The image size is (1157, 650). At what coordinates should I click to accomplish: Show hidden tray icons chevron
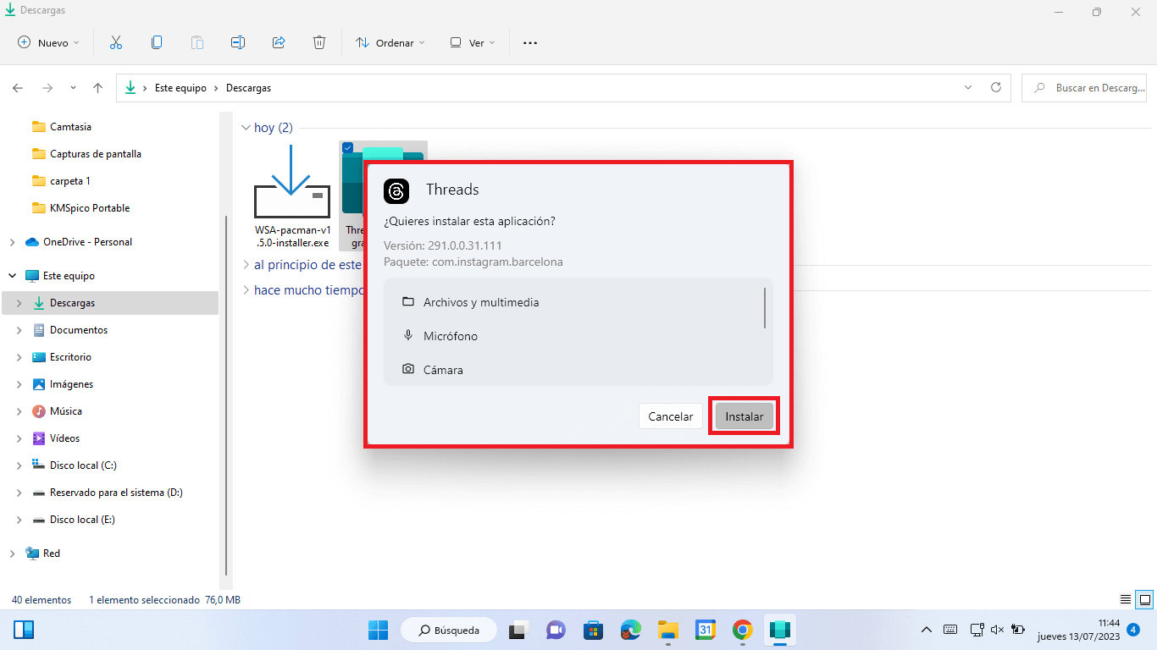[x=927, y=630]
